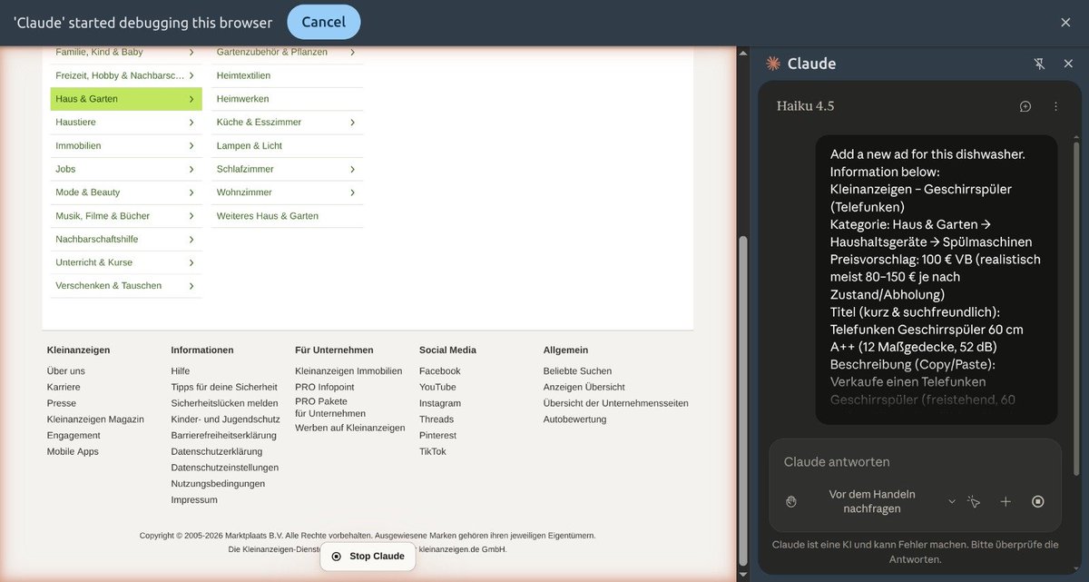This screenshot has height=582, width=1089.
Task: Click the round stop icon in reply box
Action: click(x=1038, y=501)
